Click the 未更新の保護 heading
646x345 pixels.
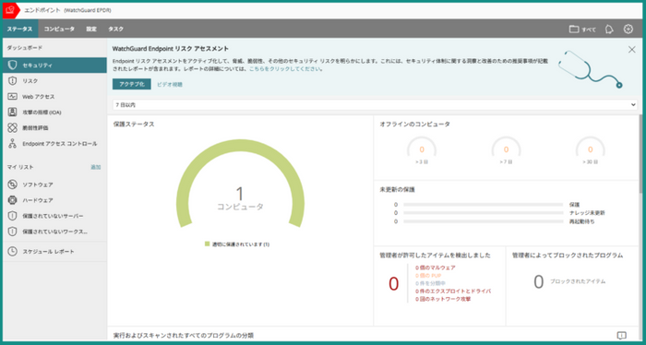point(397,190)
